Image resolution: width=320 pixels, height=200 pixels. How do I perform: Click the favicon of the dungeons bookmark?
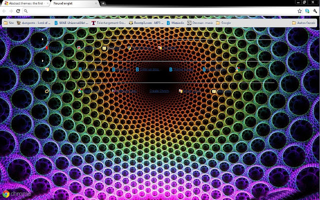18,23
